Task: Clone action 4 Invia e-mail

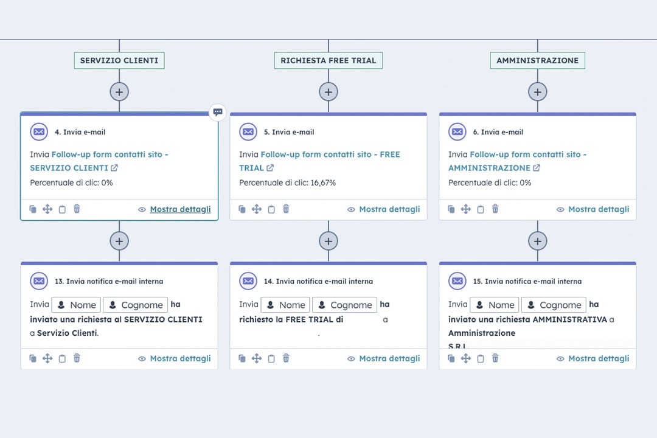Action: [33, 209]
